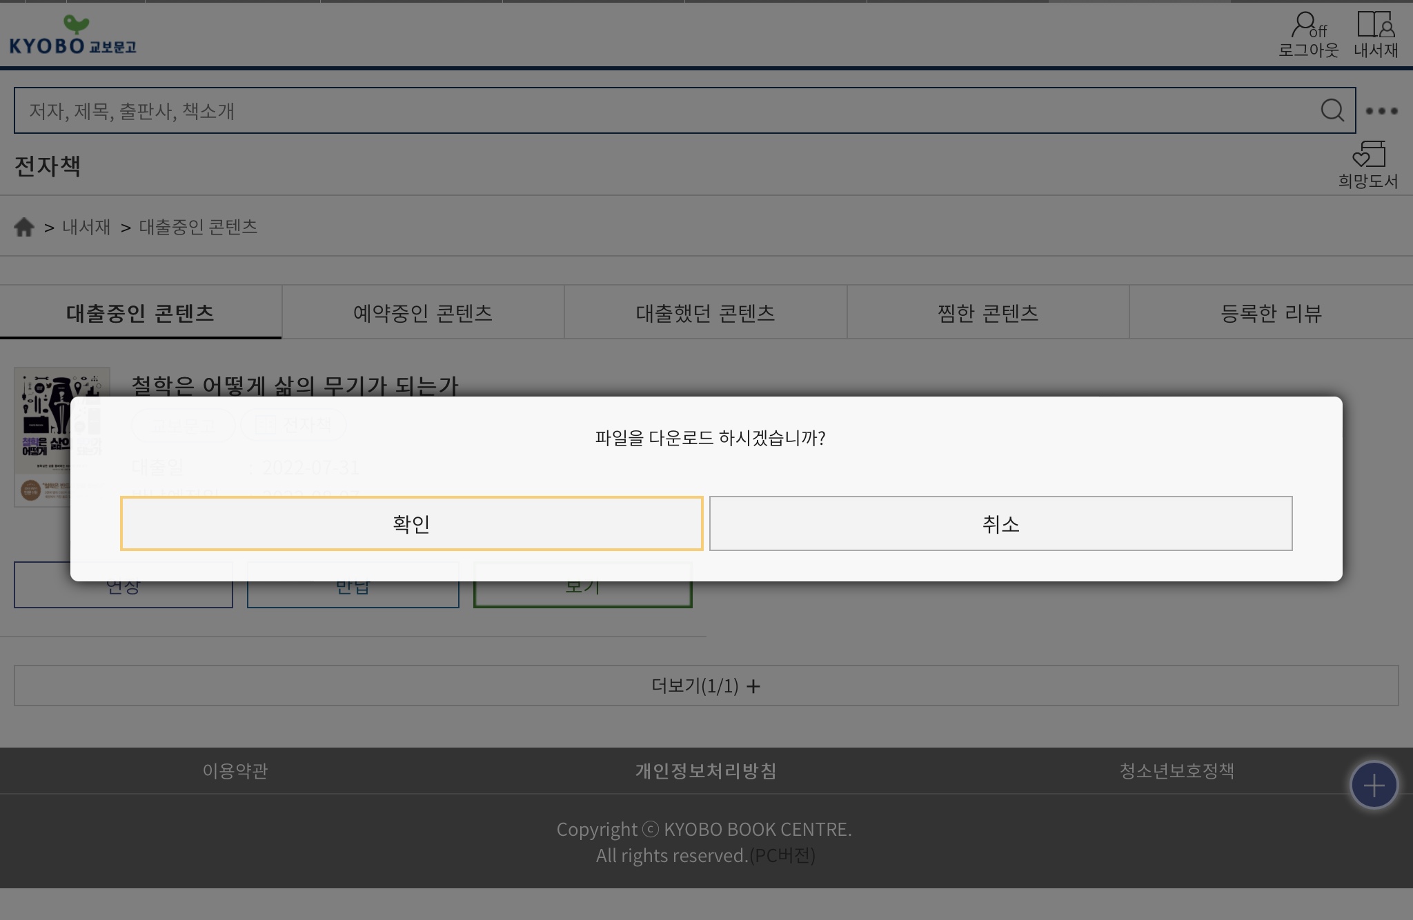Click 대출중인 콘텐츠 breadcrumb text
The width and height of the screenshot is (1413, 920).
click(x=198, y=227)
